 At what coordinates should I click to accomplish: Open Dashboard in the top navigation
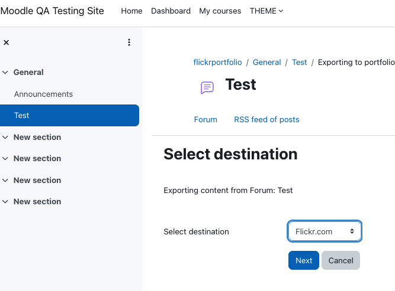[171, 11]
